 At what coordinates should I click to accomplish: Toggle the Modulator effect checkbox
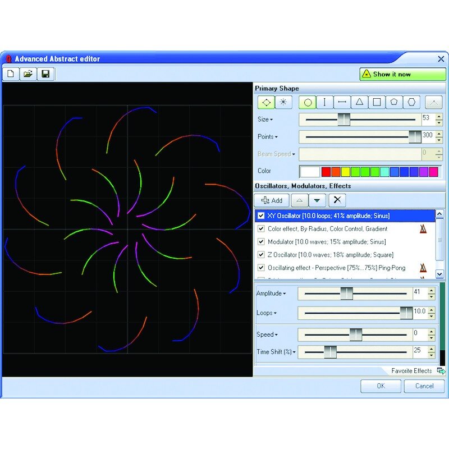pos(261,242)
